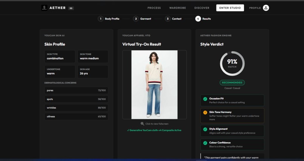
Task: Click the Aether brand name
Action: (58, 8)
